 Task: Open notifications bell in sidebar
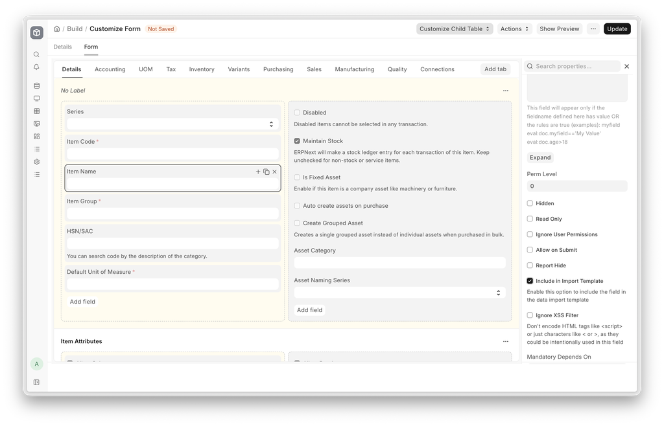click(x=37, y=67)
